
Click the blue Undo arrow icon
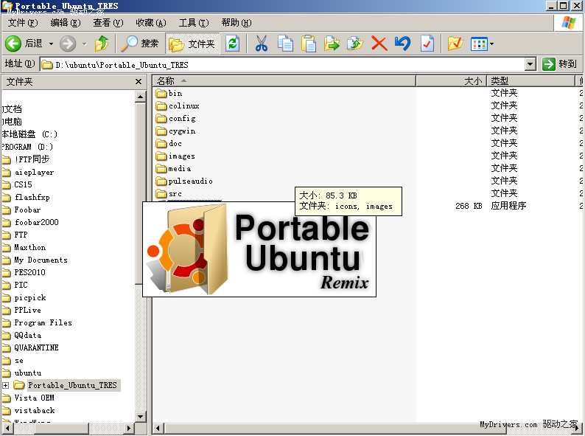coord(402,44)
